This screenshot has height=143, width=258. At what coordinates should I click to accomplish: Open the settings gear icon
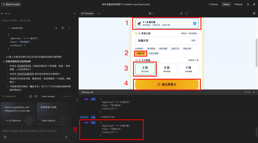pos(254,5)
